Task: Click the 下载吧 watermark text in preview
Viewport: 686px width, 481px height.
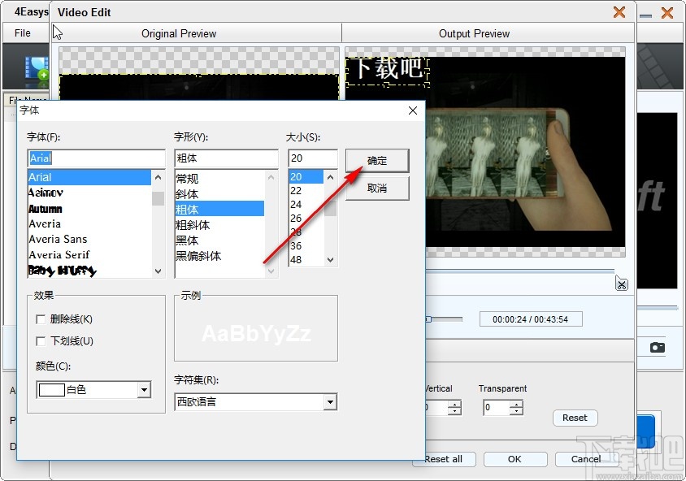Action: 388,68
